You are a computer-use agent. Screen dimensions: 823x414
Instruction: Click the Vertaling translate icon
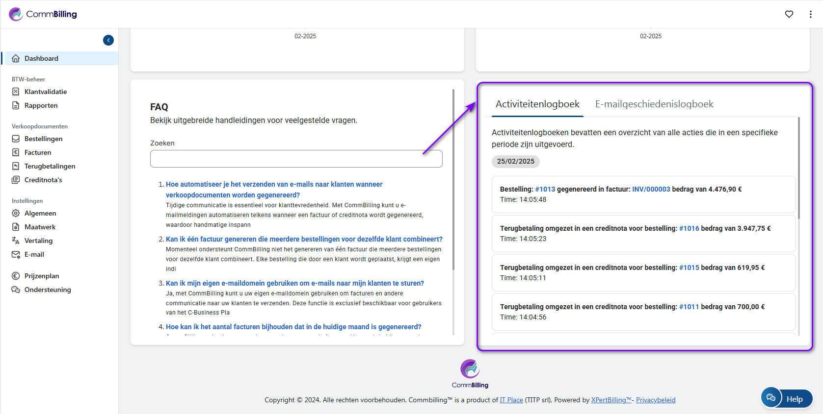16,241
